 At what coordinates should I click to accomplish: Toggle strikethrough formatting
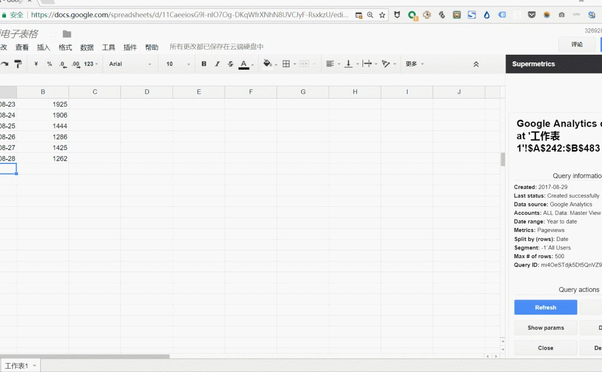click(x=230, y=64)
